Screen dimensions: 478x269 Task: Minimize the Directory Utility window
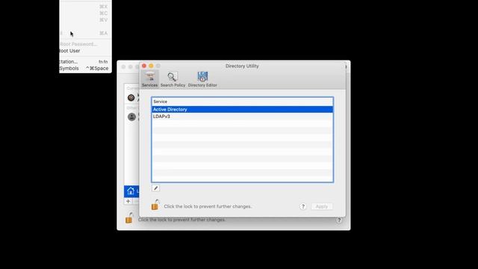151,66
